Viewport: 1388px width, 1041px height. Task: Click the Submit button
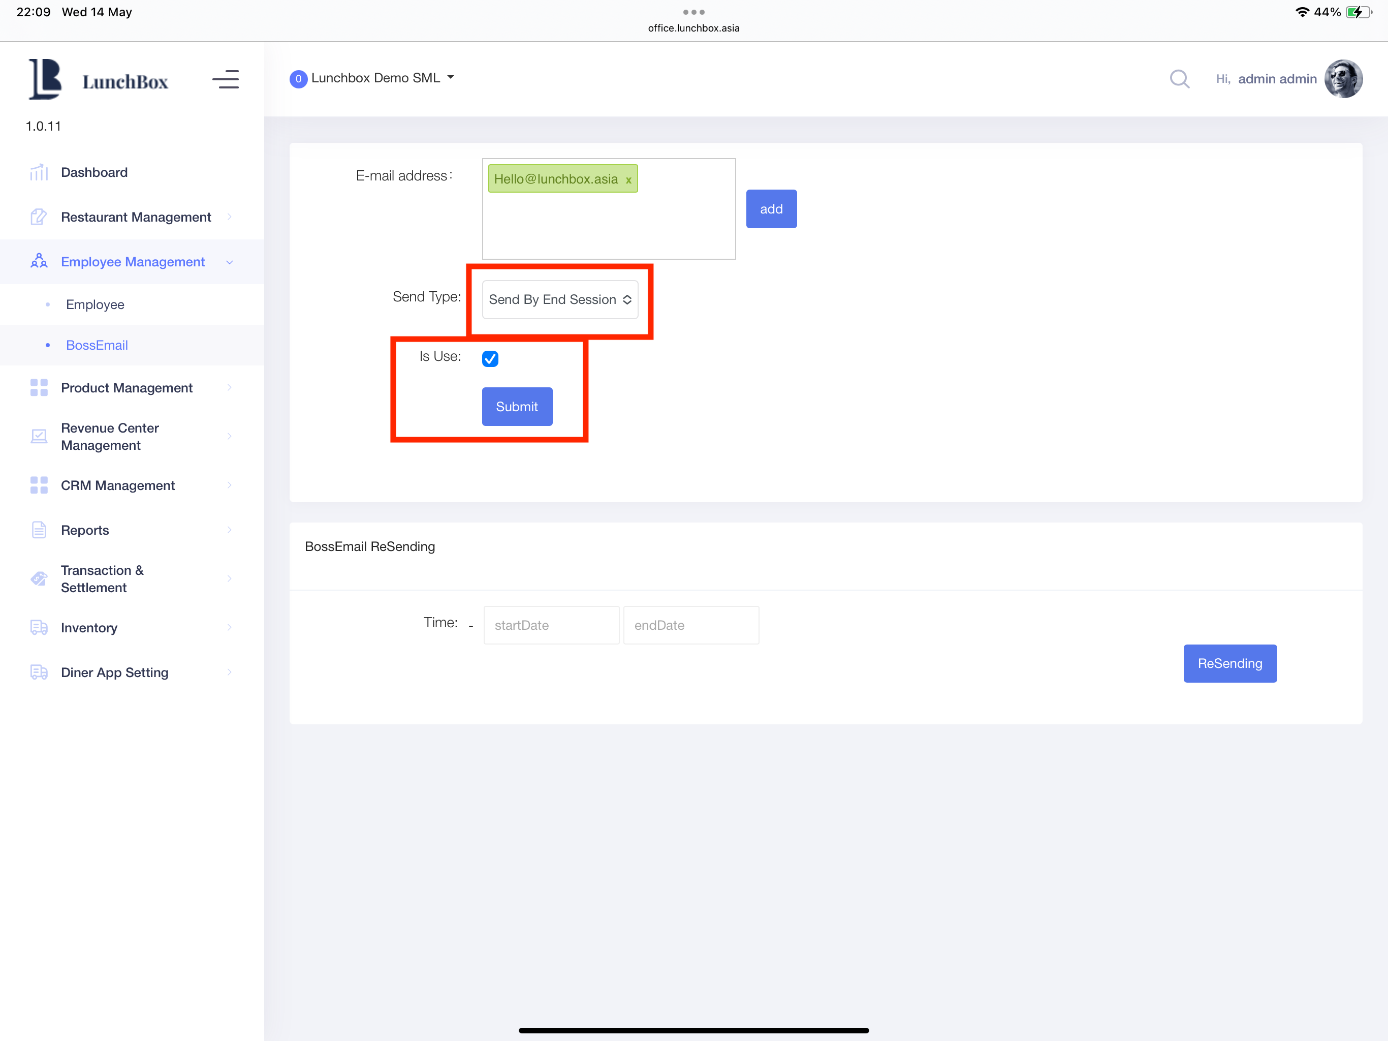pos(517,407)
